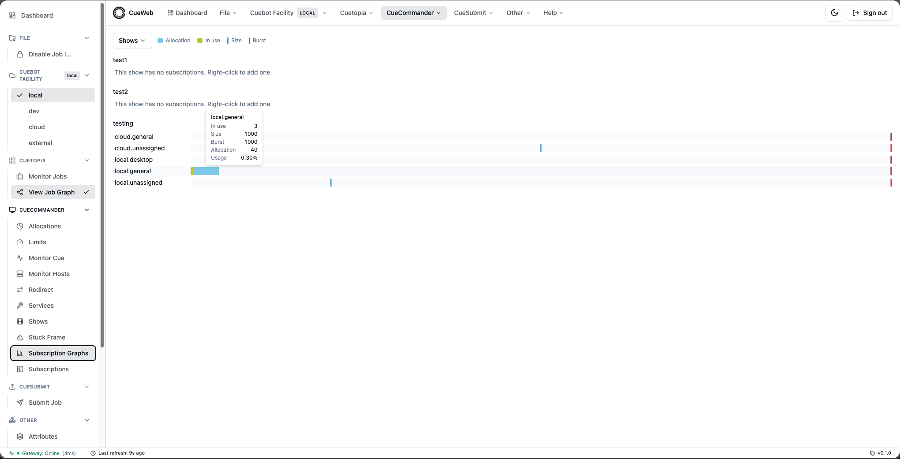Click the View Job Graph share icon
900x459 pixels.
pyautogui.click(x=20, y=192)
